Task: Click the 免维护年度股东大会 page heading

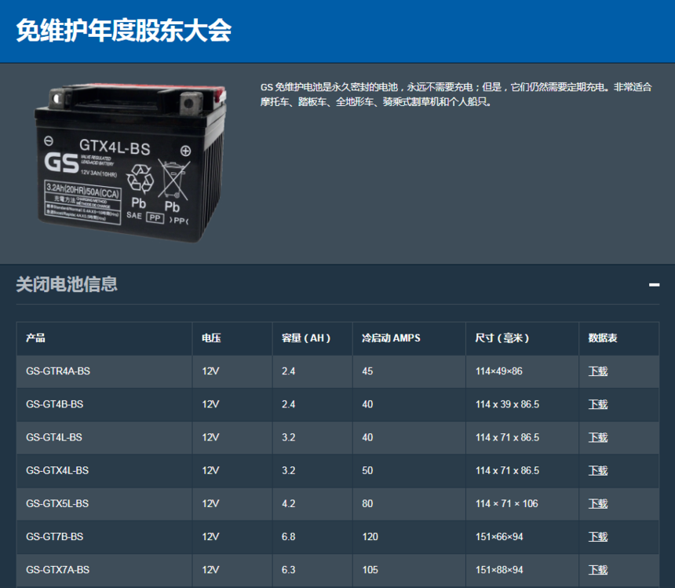Action: tap(123, 31)
